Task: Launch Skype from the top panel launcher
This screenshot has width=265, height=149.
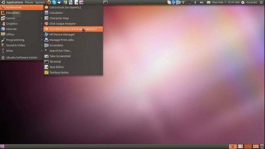Action: [54, 2]
